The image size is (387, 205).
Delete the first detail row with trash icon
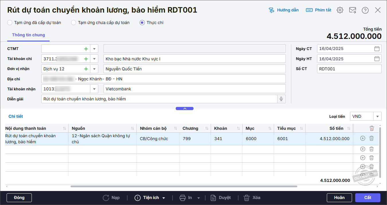371,138
